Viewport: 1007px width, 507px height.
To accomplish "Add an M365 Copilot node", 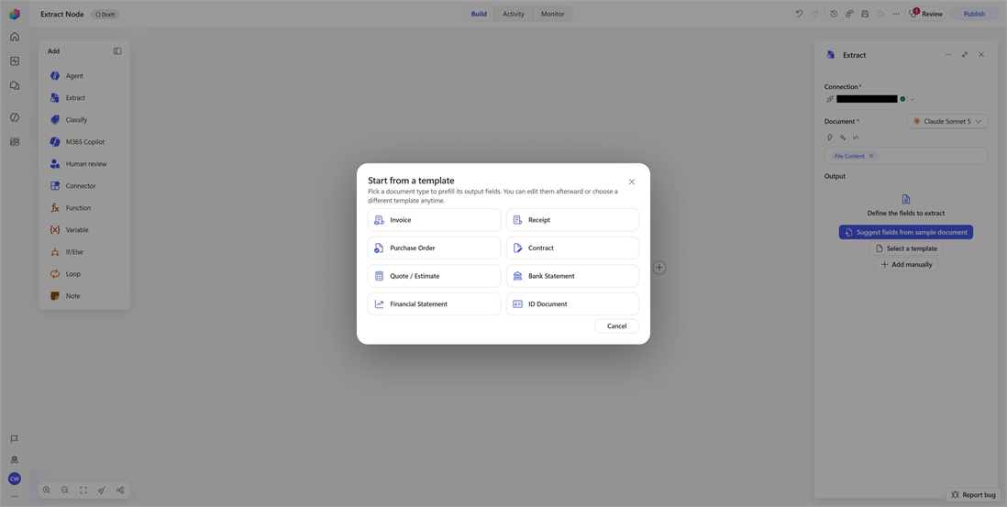I will 84,142.
